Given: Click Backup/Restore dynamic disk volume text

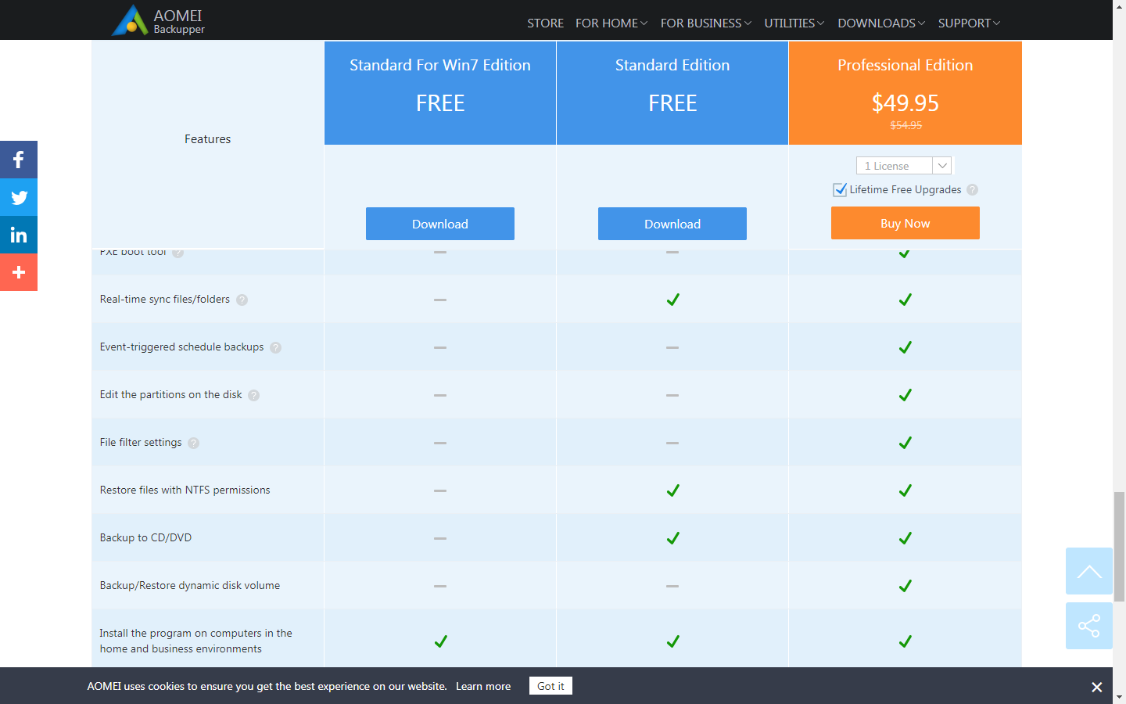Looking at the screenshot, I should [x=190, y=586].
